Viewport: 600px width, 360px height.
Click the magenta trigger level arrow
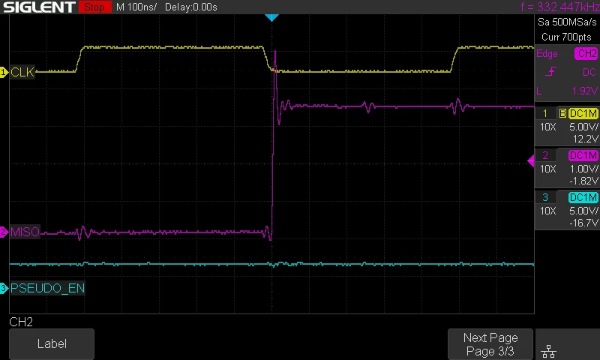point(531,160)
